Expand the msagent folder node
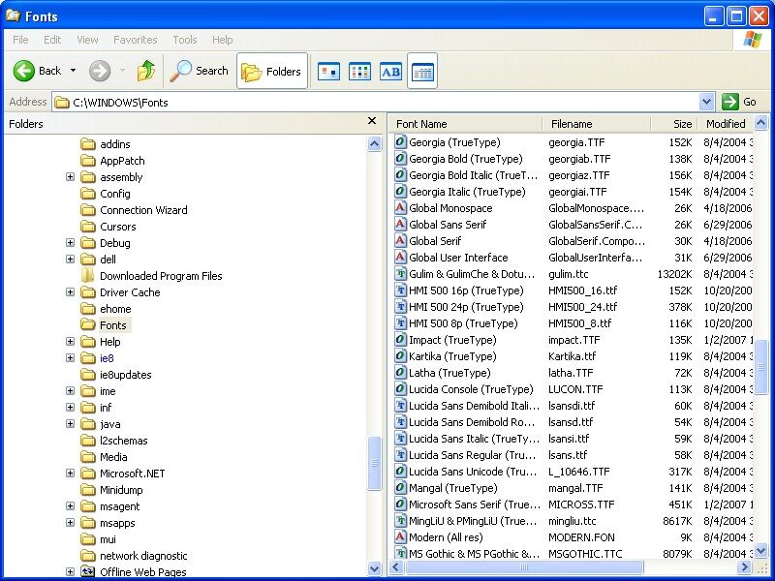 70,505
